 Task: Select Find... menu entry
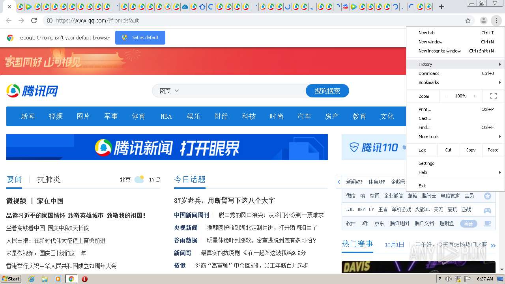click(x=455, y=127)
